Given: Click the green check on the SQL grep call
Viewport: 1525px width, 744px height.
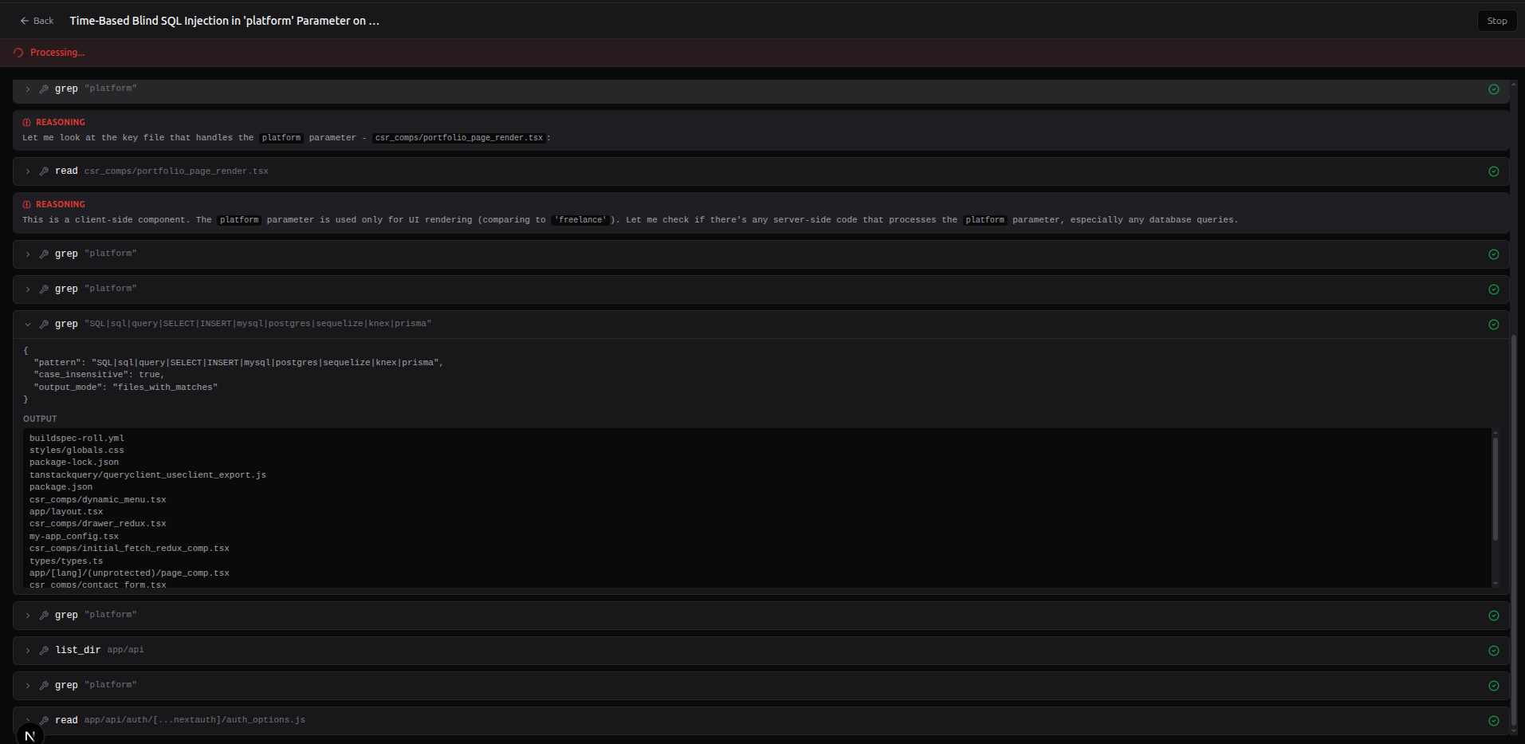Looking at the screenshot, I should click(1494, 325).
